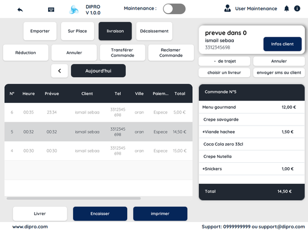Click the Encaisser button

pos(100,214)
